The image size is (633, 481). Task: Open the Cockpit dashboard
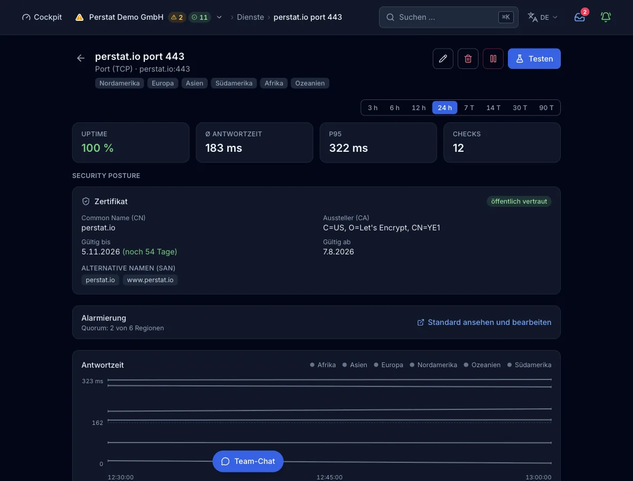pyautogui.click(x=42, y=17)
